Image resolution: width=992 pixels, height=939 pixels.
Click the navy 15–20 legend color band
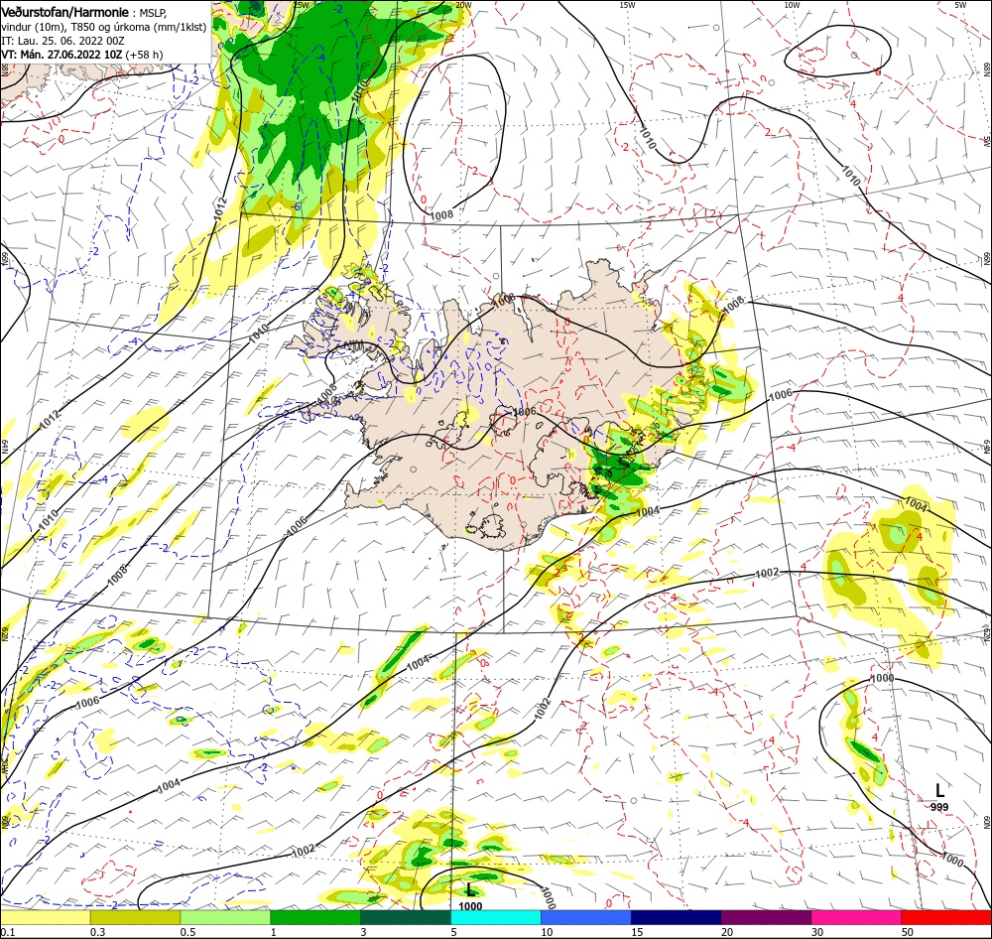pos(677,917)
